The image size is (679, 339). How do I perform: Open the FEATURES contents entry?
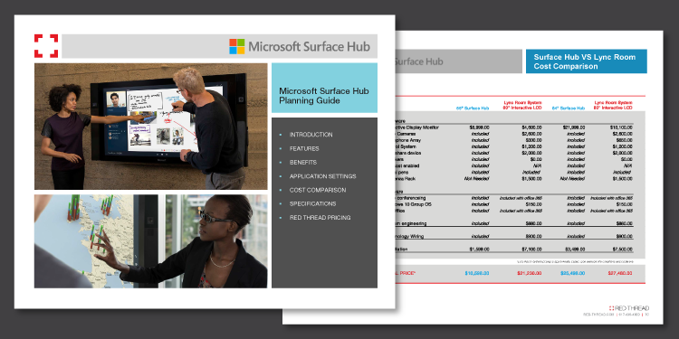click(x=304, y=149)
